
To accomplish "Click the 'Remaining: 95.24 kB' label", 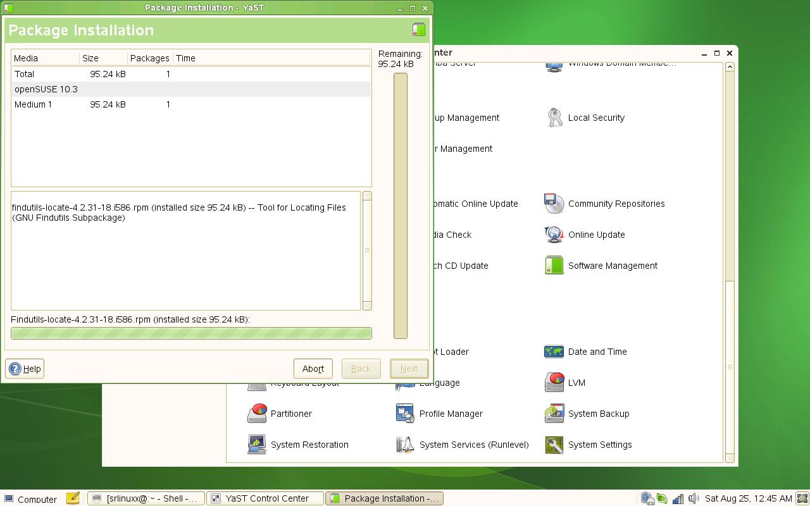I will [x=401, y=59].
